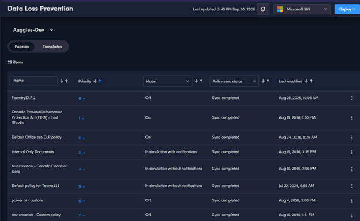Open more options for test creation - Custom policy
The height and width of the screenshot is (221, 360).
[x=352, y=215]
